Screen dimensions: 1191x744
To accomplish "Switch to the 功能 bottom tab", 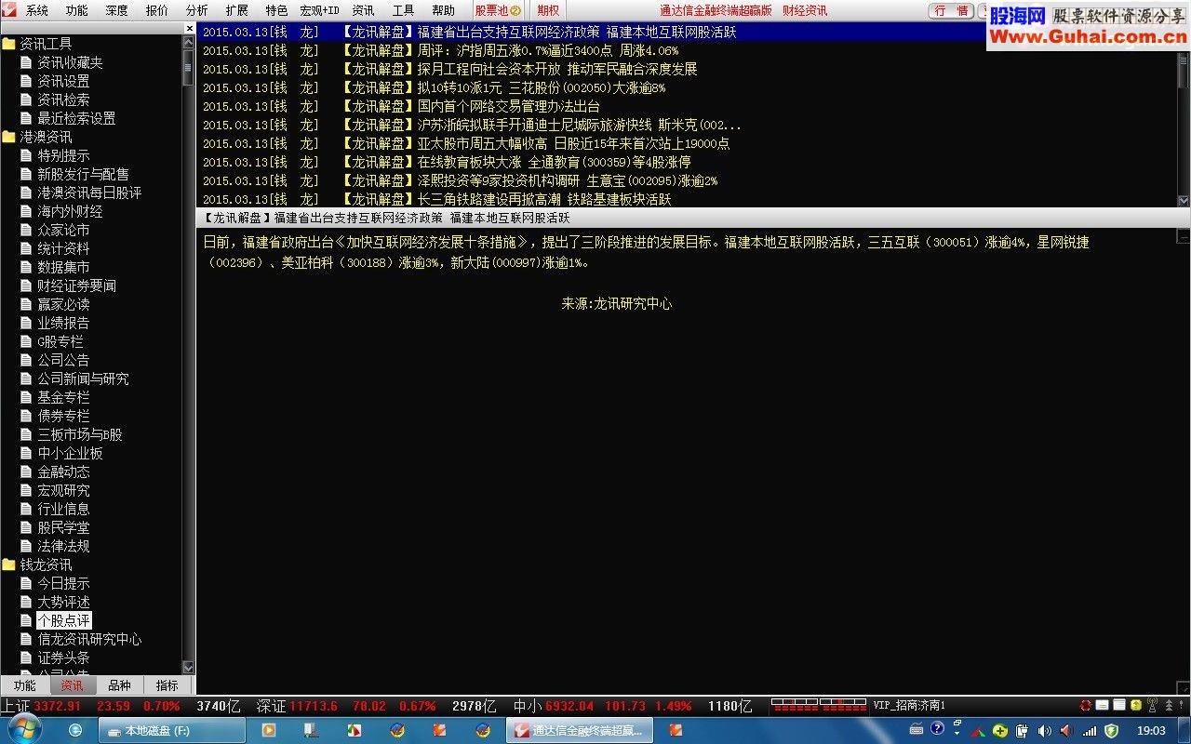I will (x=24, y=685).
